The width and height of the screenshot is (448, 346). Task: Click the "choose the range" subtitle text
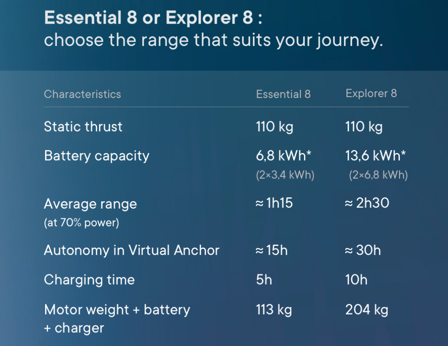(x=213, y=40)
